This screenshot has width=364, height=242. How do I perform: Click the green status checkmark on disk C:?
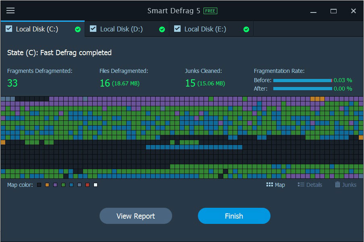click(x=78, y=29)
